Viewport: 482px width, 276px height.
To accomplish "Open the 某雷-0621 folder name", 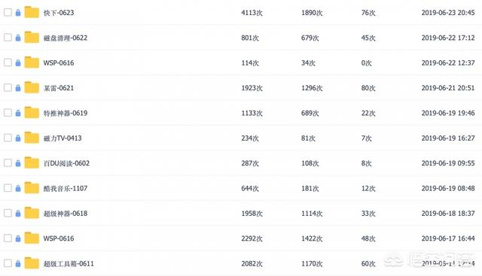I will tap(59, 88).
